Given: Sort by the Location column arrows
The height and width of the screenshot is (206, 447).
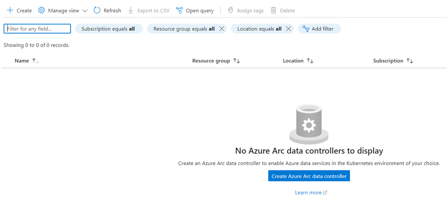Looking at the screenshot, I should click(x=310, y=61).
